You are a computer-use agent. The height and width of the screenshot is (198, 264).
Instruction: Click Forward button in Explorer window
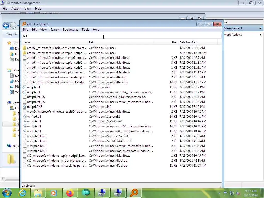point(13,26)
